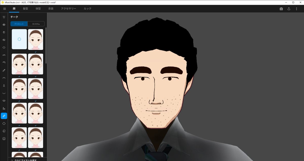Viewport: 304px width, 161px height.
Task: Select the iris circle category icon
Action: click(x=4, y=32)
